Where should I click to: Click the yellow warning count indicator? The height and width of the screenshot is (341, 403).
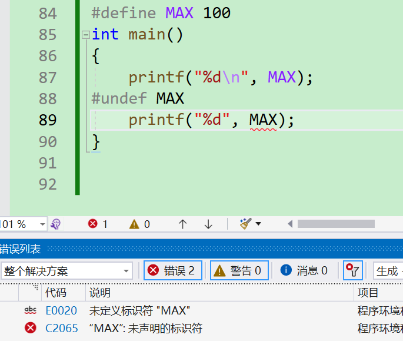click(x=139, y=224)
